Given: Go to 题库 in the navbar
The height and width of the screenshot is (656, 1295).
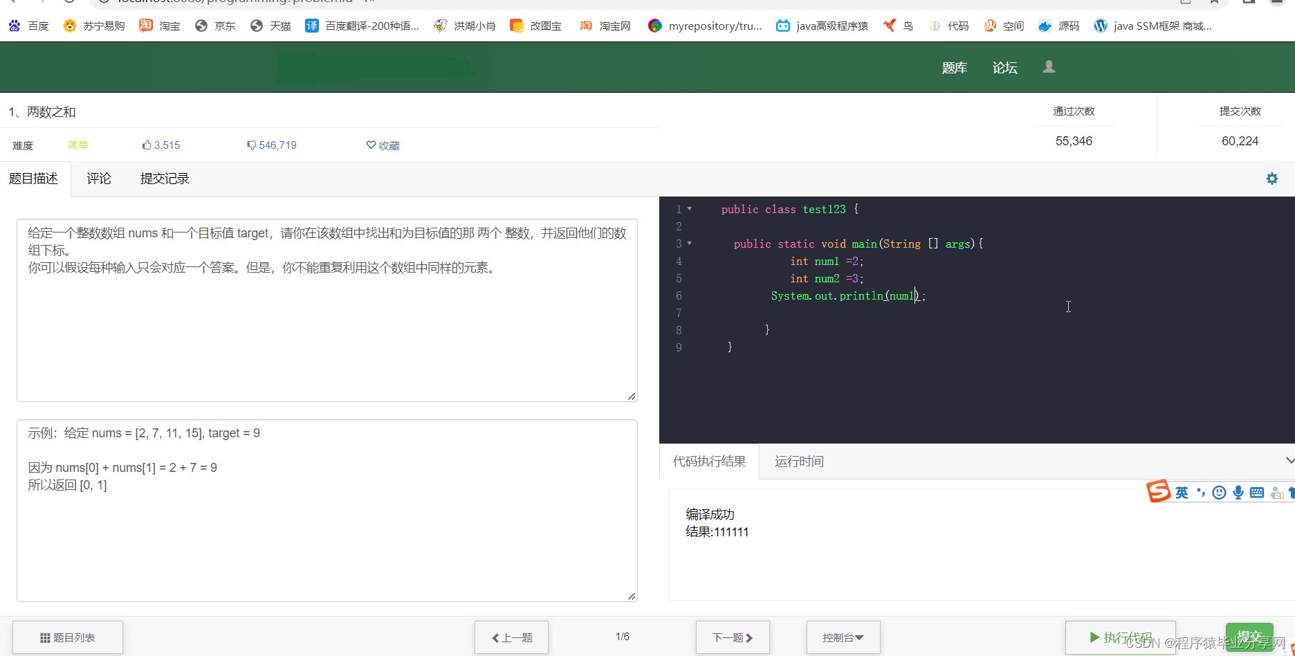Looking at the screenshot, I should click(x=954, y=68).
